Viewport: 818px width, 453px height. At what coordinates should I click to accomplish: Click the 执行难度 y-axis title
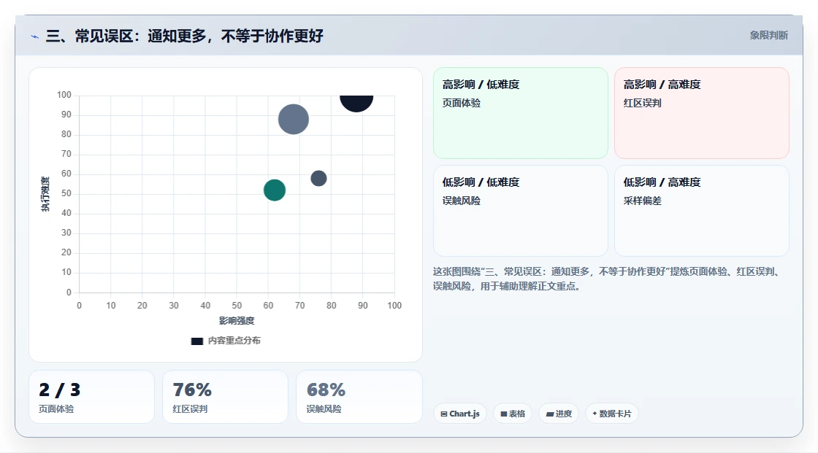(x=45, y=194)
